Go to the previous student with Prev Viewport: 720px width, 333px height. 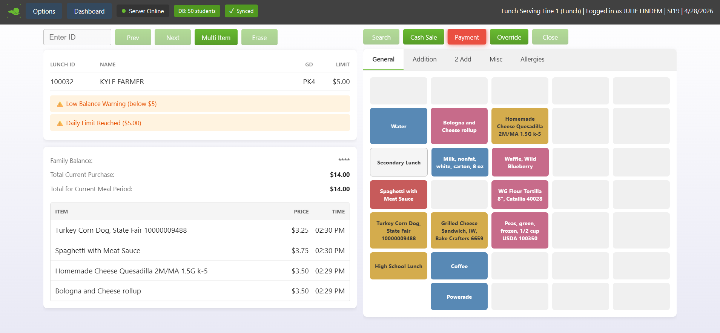click(133, 37)
